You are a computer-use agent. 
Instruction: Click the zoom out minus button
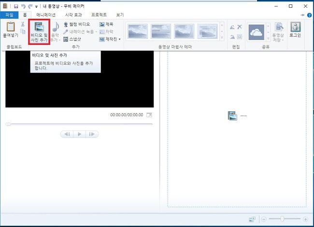coord(264,219)
